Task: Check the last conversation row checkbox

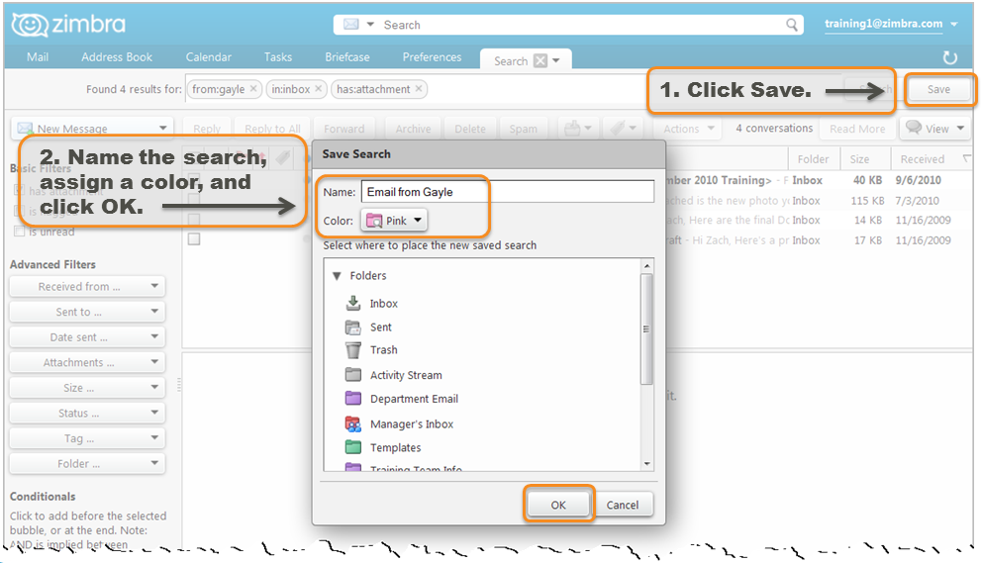Action: [x=194, y=239]
